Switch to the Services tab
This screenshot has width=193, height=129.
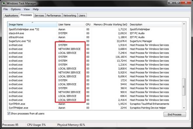pos(39,15)
